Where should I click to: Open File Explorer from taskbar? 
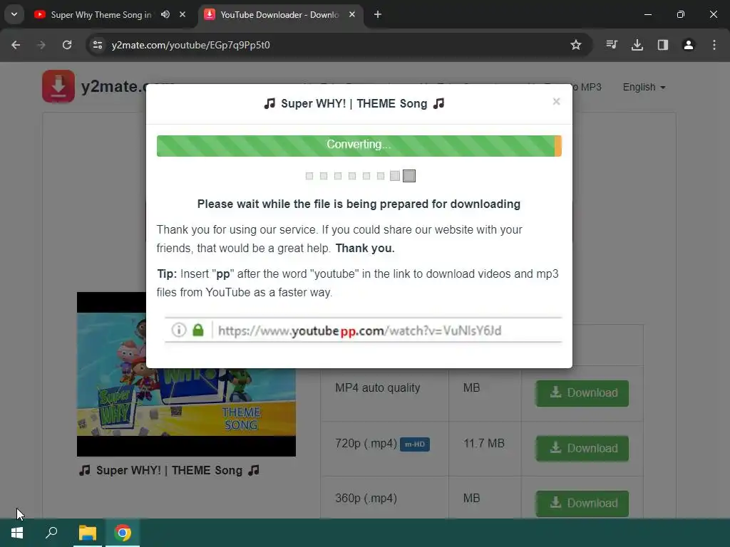coord(88,533)
